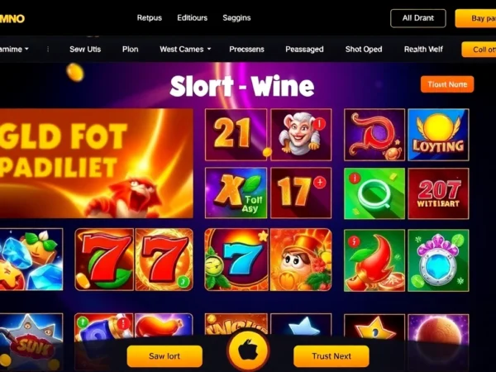Click the Saw lort button

[x=165, y=356]
